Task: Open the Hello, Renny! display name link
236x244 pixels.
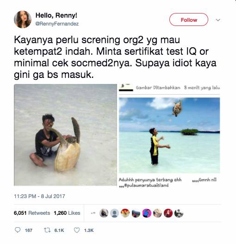Action: coord(56,15)
